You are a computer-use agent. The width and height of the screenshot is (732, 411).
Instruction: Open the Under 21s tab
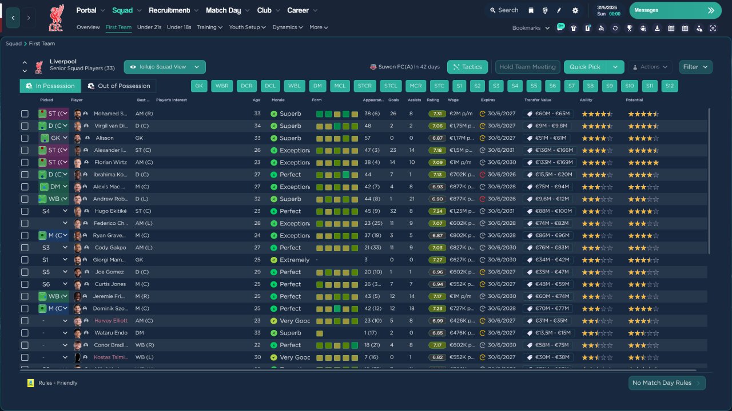pos(149,27)
